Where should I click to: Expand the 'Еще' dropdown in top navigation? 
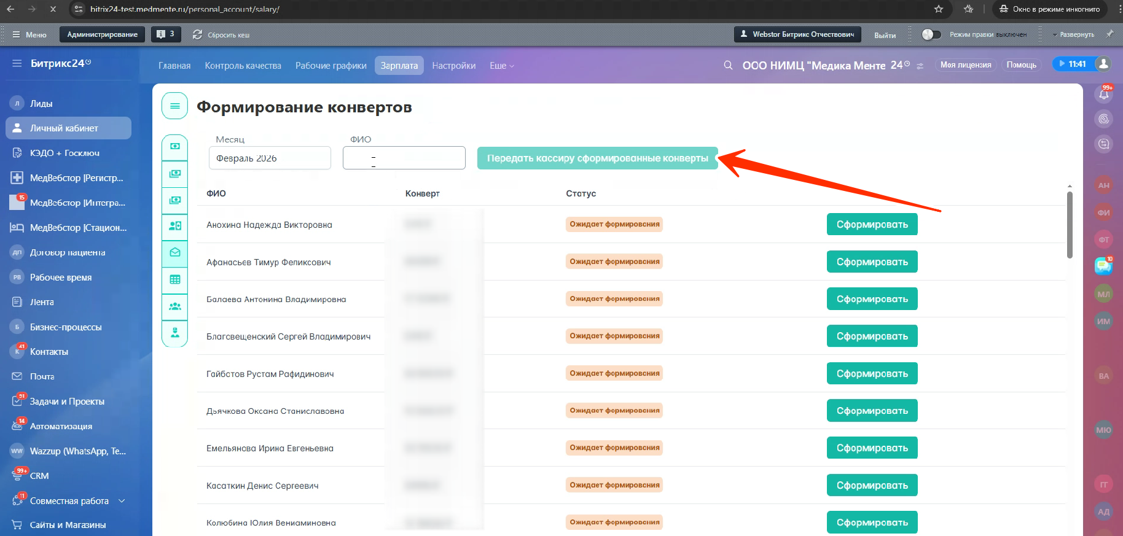(501, 66)
